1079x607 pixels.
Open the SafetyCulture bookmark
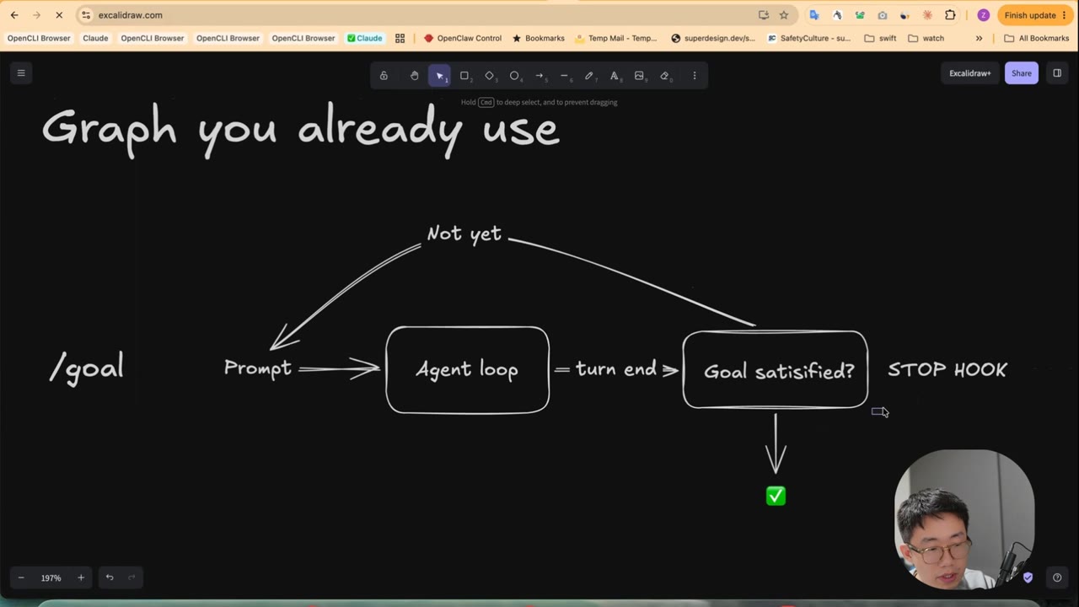click(809, 38)
